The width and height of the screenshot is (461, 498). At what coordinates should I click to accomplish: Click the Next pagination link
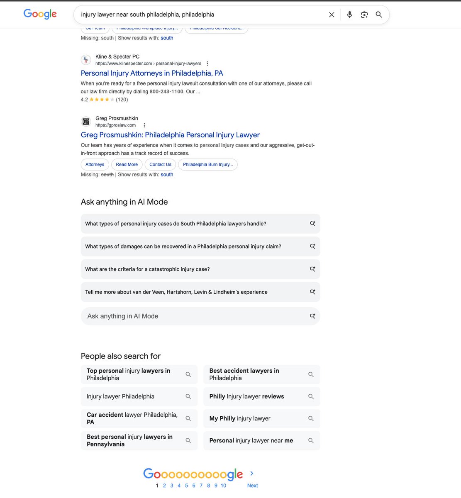(252, 486)
